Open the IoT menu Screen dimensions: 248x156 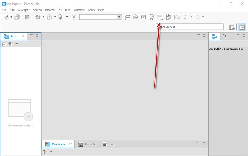pyautogui.click(x=60, y=10)
